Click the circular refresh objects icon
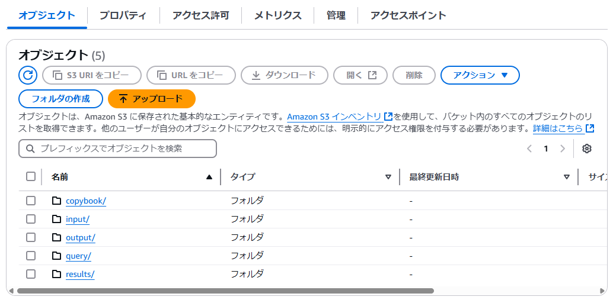Image resolution: width=613 pixels, height=303 pixels. click(28, 75)
